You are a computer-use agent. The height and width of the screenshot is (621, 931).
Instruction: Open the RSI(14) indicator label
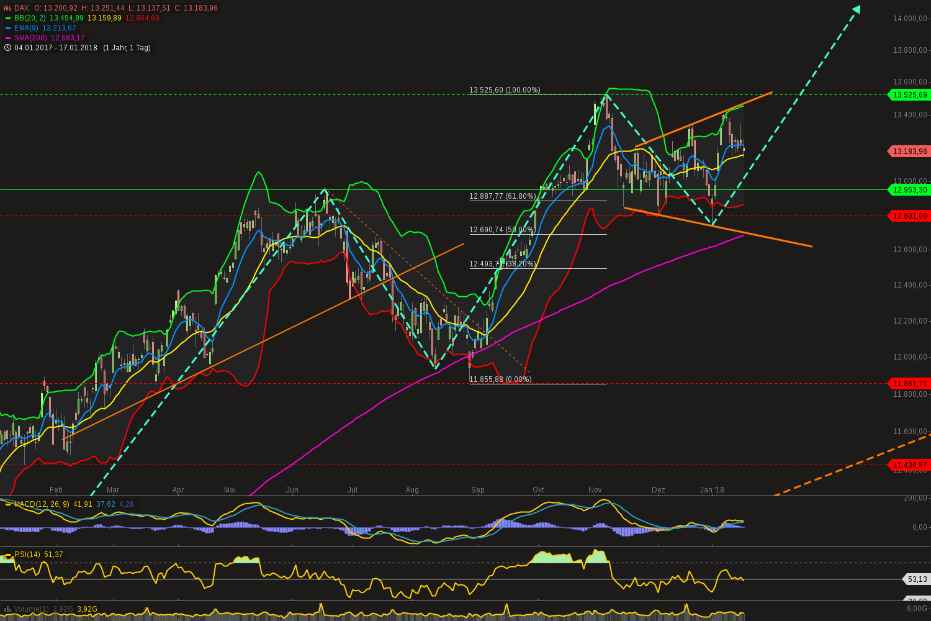click(27, 555)
